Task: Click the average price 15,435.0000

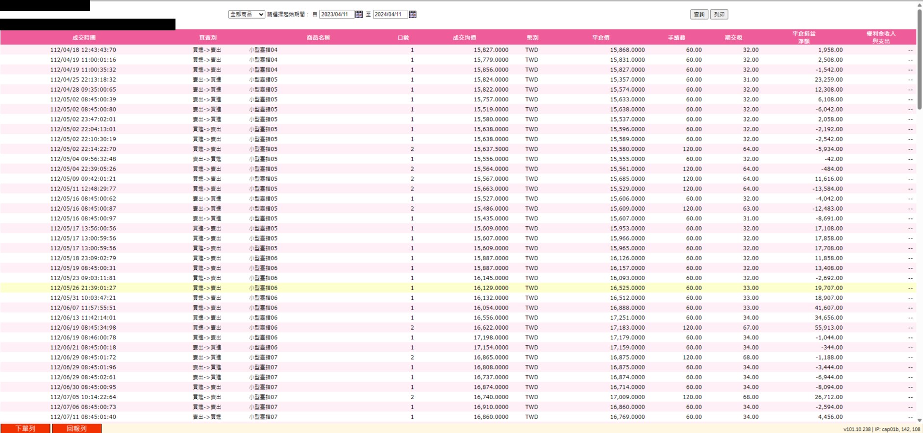Action: (491, 218)
